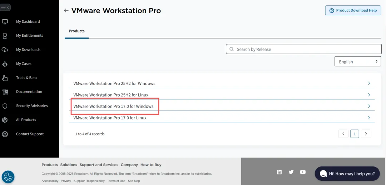
Task: Click the Security Advisories shield icon
Action: pos(5,106)
